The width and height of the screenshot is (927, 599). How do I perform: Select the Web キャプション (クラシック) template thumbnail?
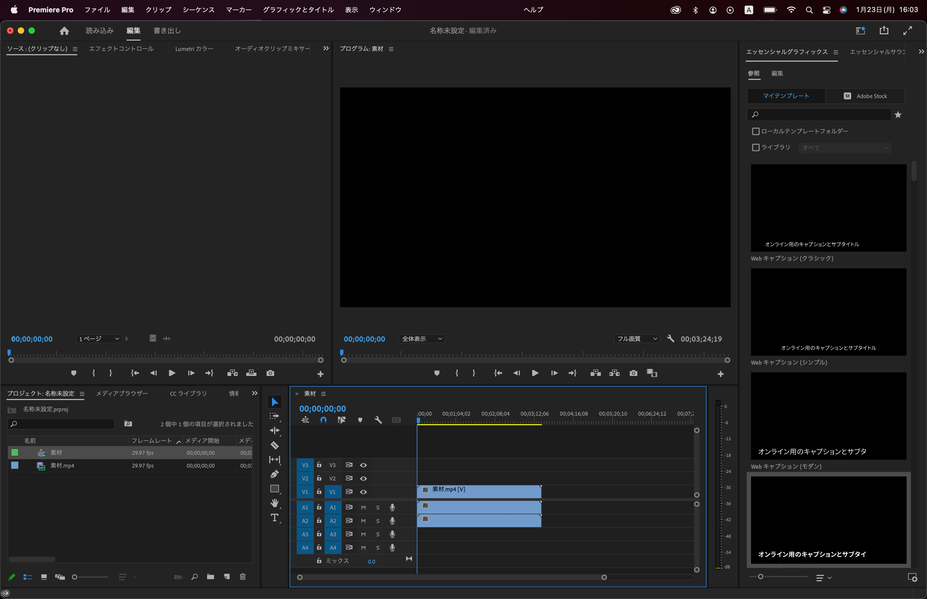828,208
